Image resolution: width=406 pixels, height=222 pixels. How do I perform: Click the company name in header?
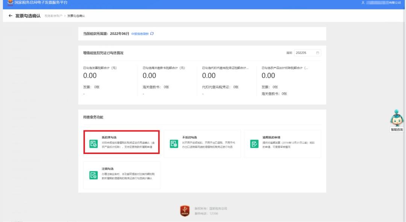(384, 3)
